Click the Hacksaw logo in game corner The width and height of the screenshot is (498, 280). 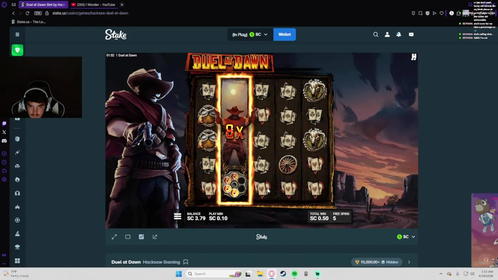414,57
